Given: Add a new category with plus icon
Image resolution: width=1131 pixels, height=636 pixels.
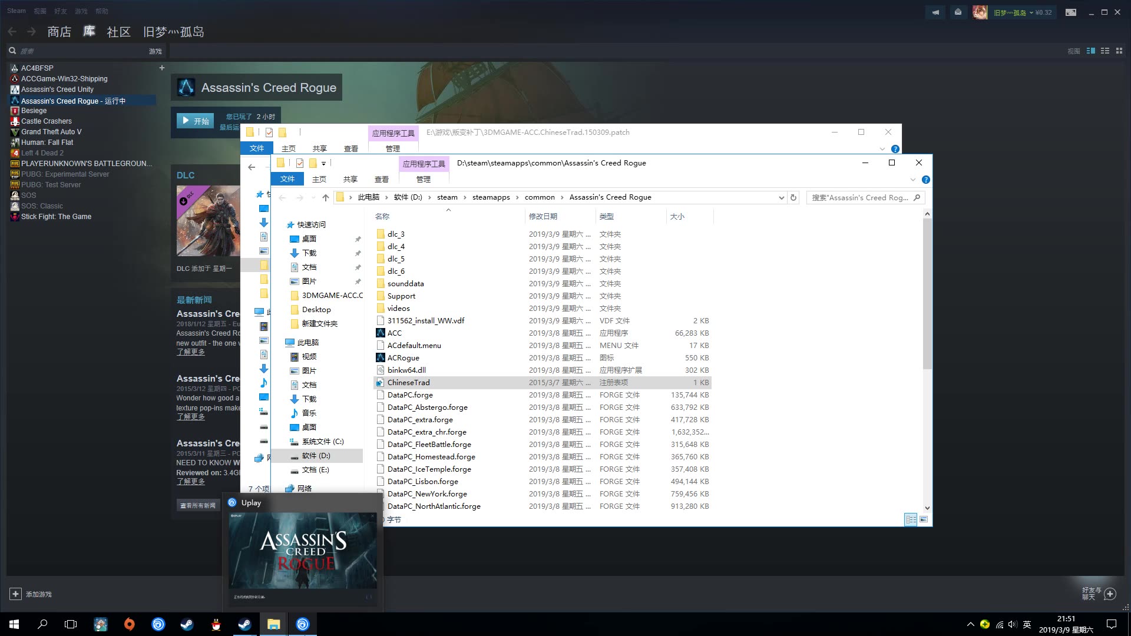Looking at the screenshot, I should [x=161, y=68].
